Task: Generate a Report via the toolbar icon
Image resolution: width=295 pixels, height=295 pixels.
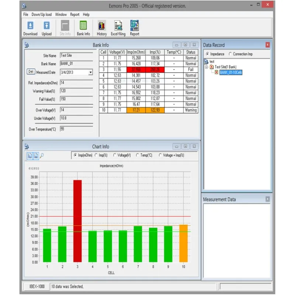Action: coord(134,27)
